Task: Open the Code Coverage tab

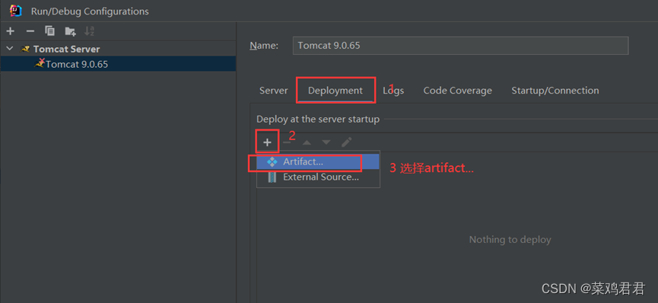Action: [457, 91]
